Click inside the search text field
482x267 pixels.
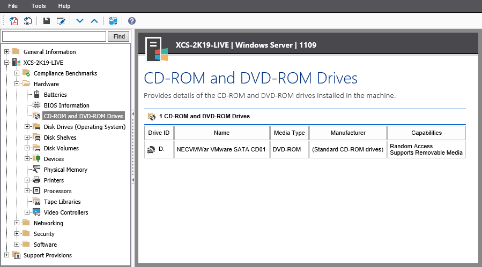pyautogui.click(x=54, y=36)
